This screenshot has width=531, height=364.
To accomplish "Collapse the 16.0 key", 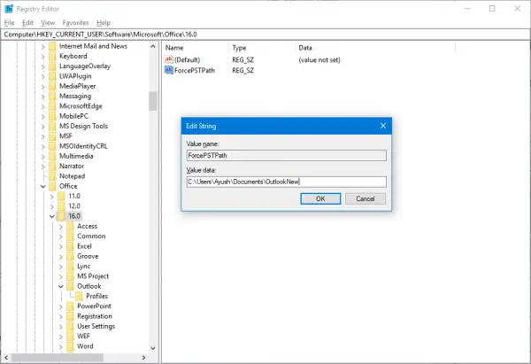I will [x=52, y=216].
